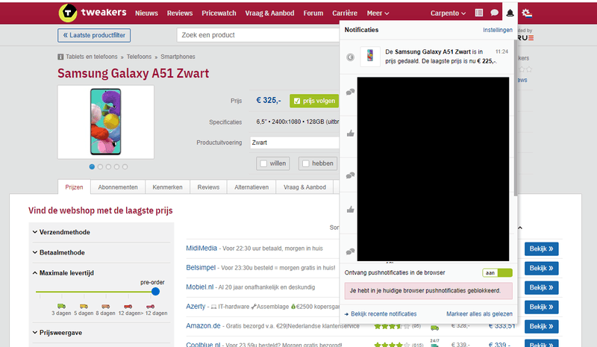Viewport: 597px width, 347px height.
Task: Show the third product image via carousel dot
Action: coord(108,167)
